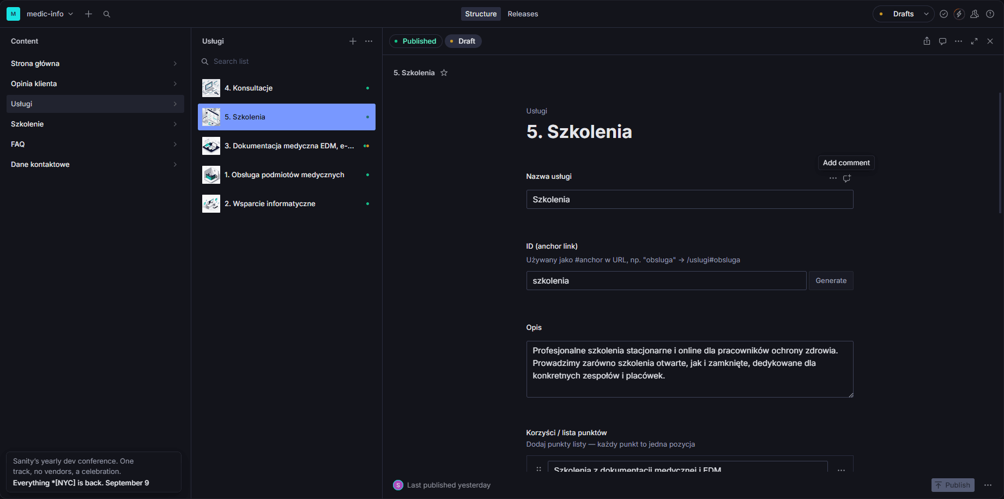Click the plus icon to create new document

pyautogui.click(x=88, y=14)
